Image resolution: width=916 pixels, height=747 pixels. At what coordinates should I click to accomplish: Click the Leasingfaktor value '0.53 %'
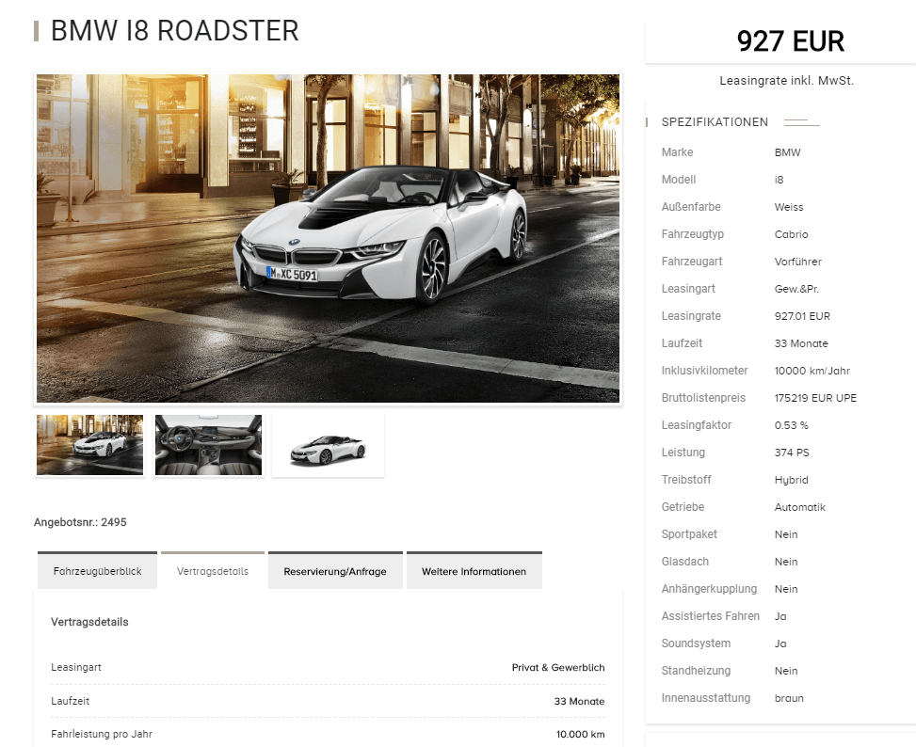pos(792,425)
